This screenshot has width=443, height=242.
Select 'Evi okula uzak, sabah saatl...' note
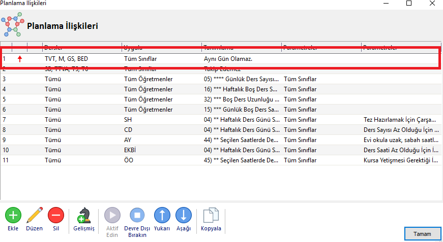[401, 140]
